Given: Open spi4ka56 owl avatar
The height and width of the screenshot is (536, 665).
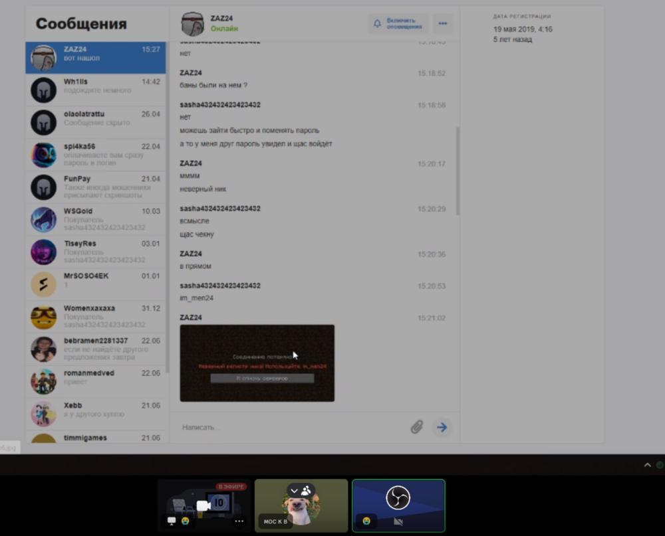Looking at the screenshot, I should pyautogui.click(x=44, y=155).
